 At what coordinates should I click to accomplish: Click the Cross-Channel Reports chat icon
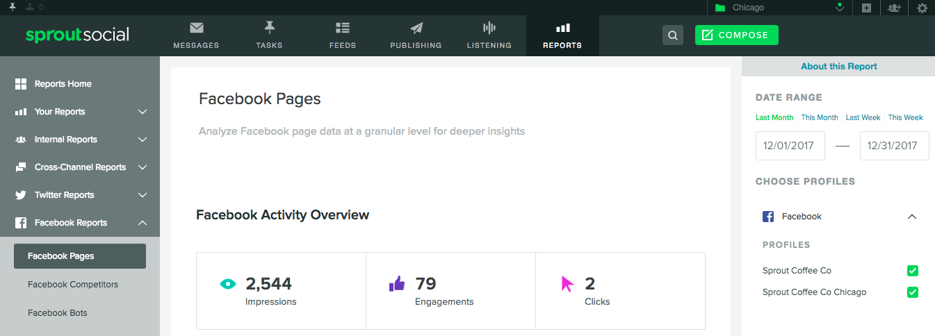coord(21,167)
